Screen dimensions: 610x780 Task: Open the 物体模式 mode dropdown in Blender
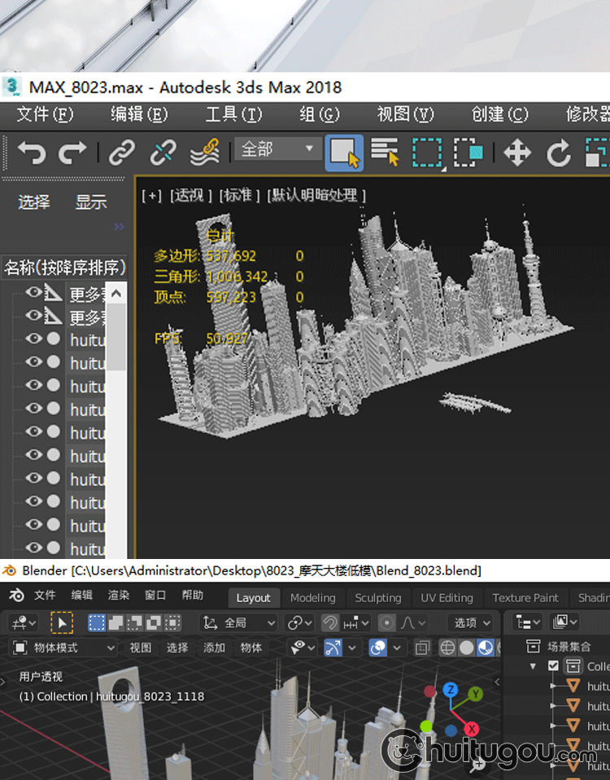click(64, 648)
